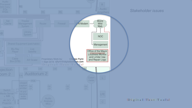
Task: Click the NOC box in the diagram
Action: click(101, 36)
